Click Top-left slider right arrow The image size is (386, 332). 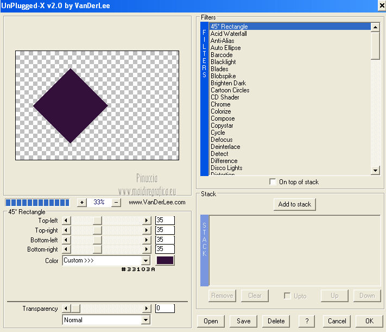click(146, 220)
